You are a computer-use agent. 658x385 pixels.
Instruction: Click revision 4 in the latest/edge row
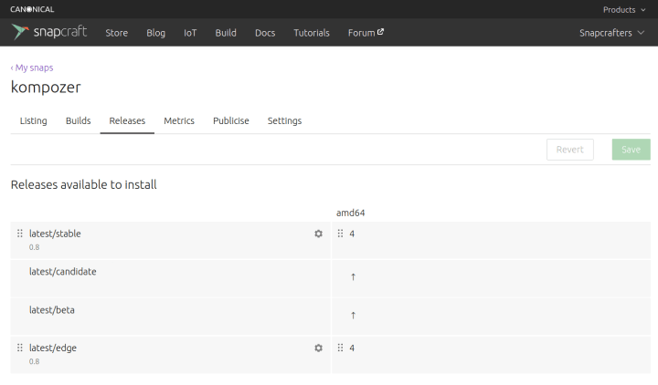click(352, 349)
